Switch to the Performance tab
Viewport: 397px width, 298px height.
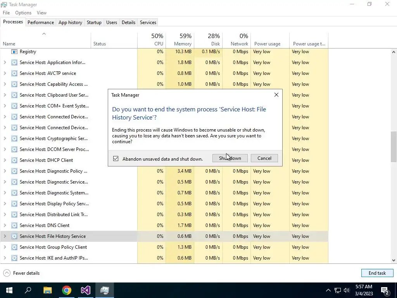[41, 22]
